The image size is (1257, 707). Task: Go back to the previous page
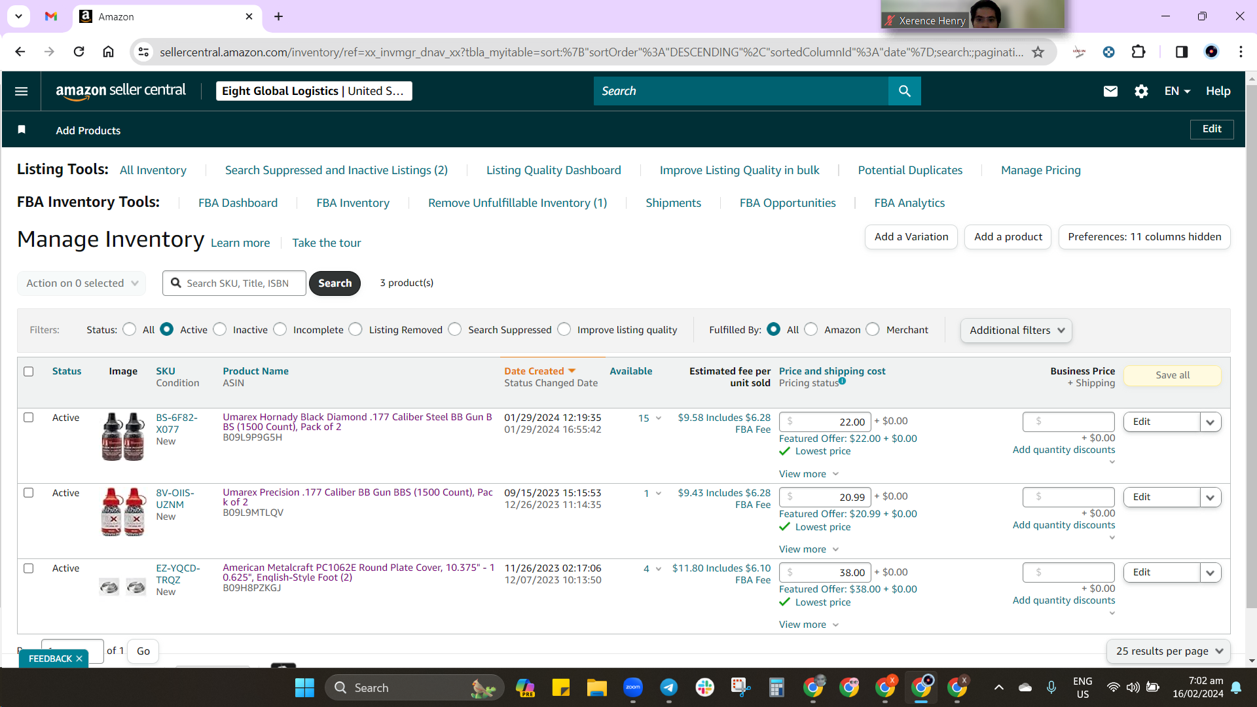click(x=20, y=52)
